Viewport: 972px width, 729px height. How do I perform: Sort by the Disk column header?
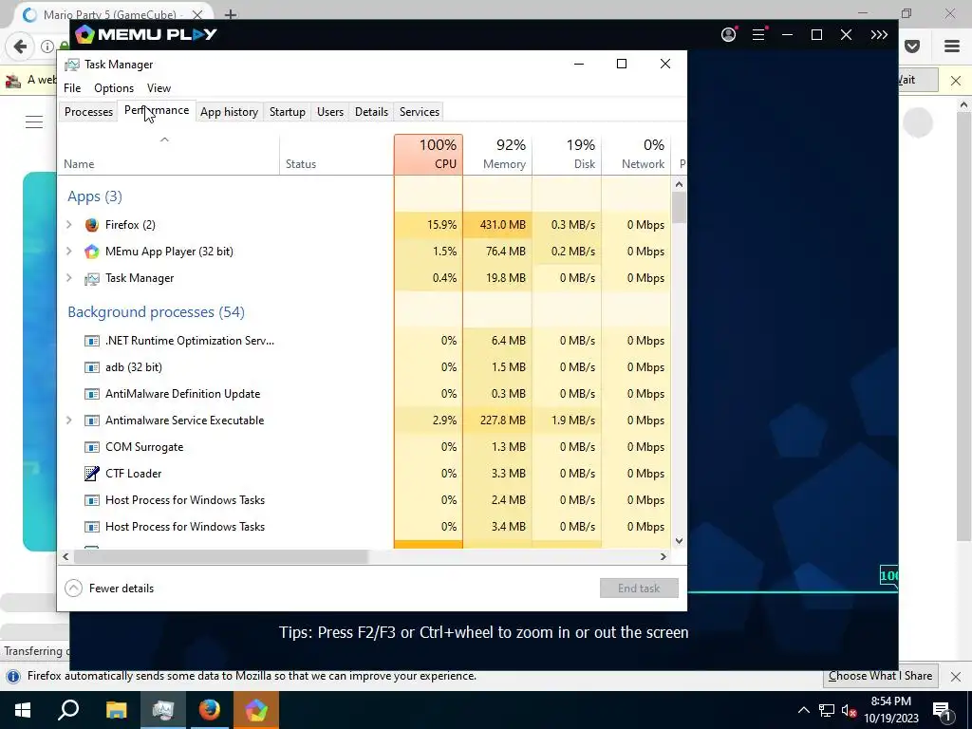click(568, 155)
